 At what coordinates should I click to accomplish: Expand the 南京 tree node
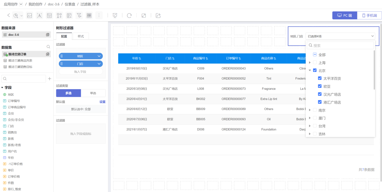[x=310, y=110]
